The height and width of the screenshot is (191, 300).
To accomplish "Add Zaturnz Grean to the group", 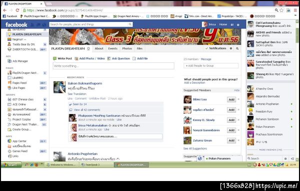I will 231,141.
